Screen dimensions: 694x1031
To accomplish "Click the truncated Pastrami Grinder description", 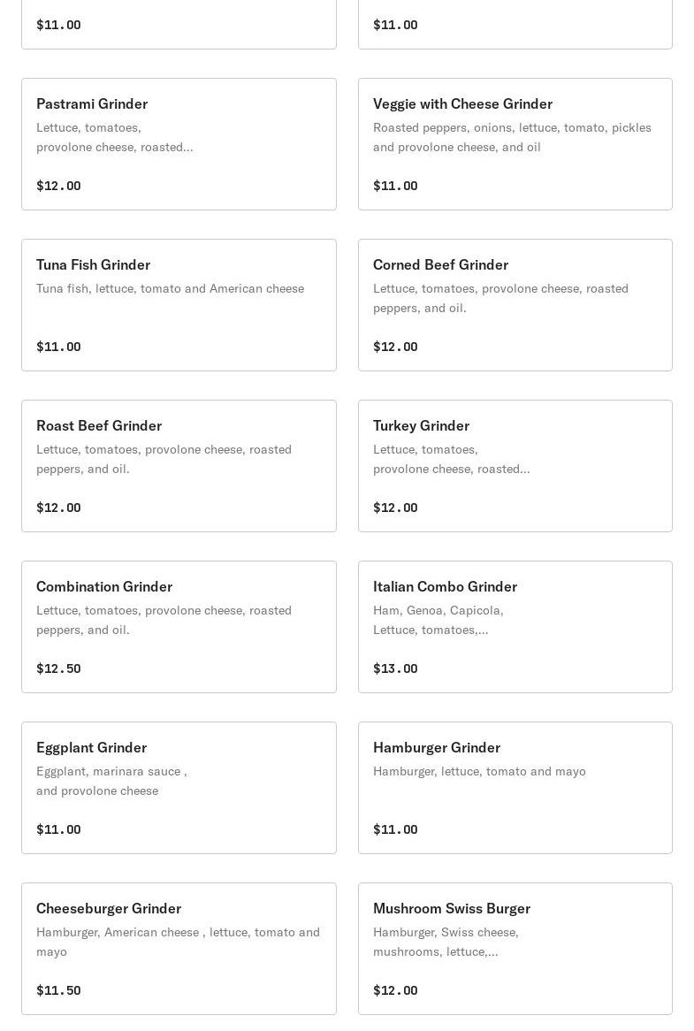I will click(114, 137).
